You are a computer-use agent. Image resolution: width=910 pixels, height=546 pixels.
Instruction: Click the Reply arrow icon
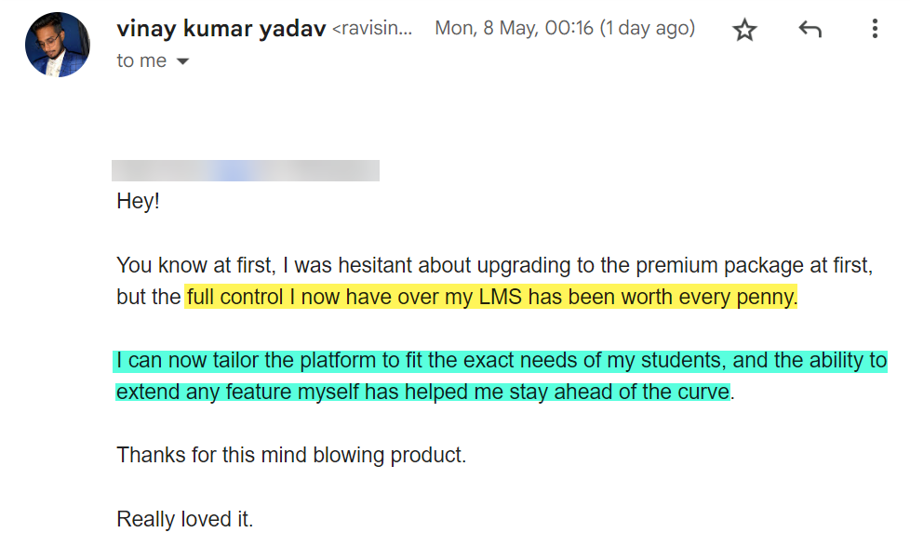[x=810, y=30]
